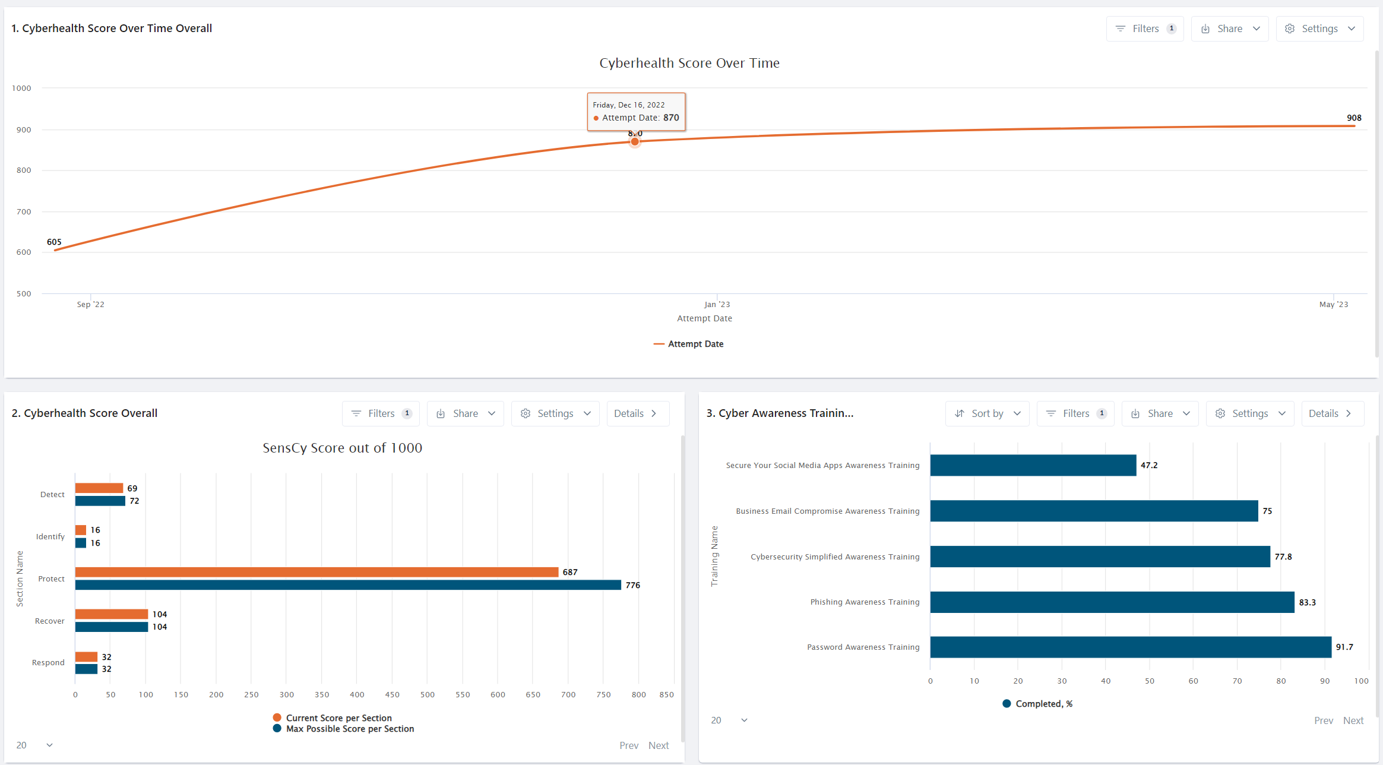Toggle the Current Score per Section legend entry

point(333,717)
